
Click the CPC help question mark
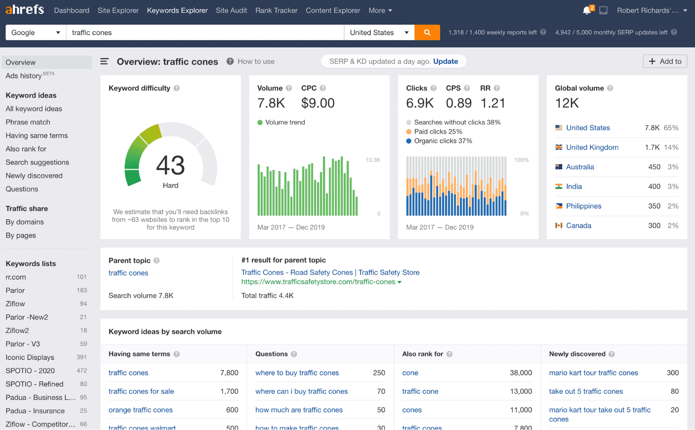(x=324, y=88)
